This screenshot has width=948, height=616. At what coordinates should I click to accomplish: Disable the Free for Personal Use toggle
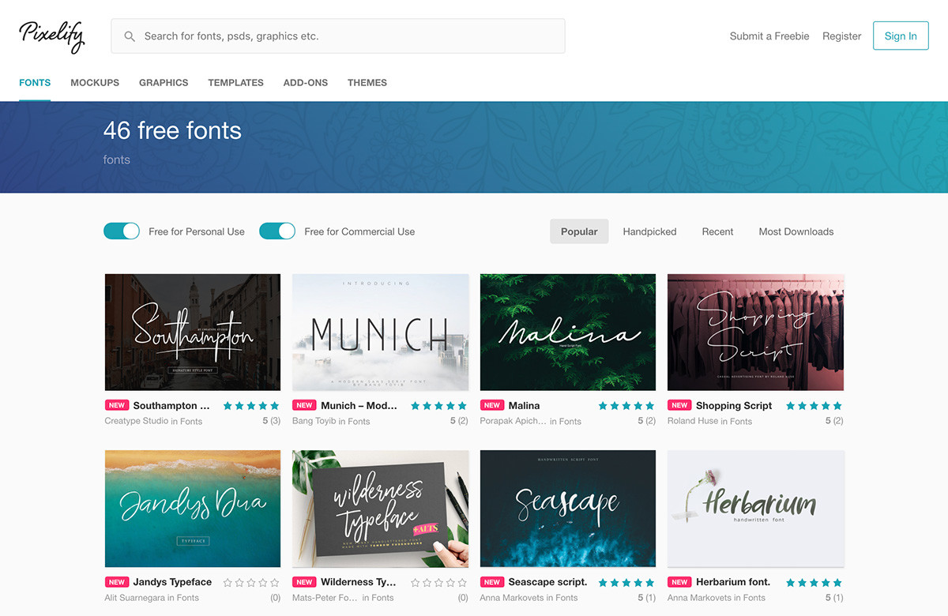[x=121, y=231]
